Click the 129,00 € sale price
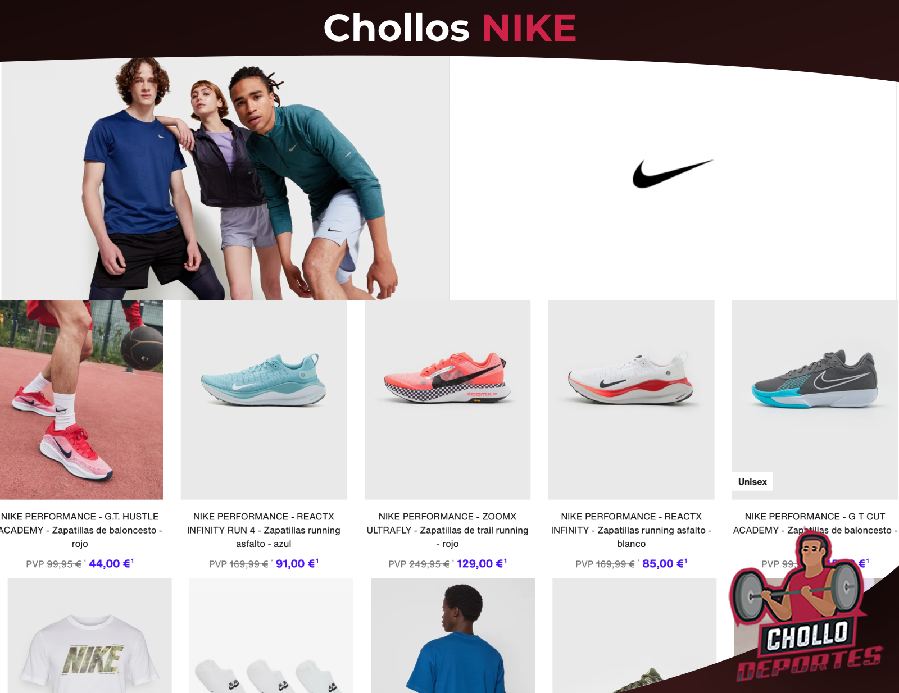899x693 pixels. [x=482, y=563]
